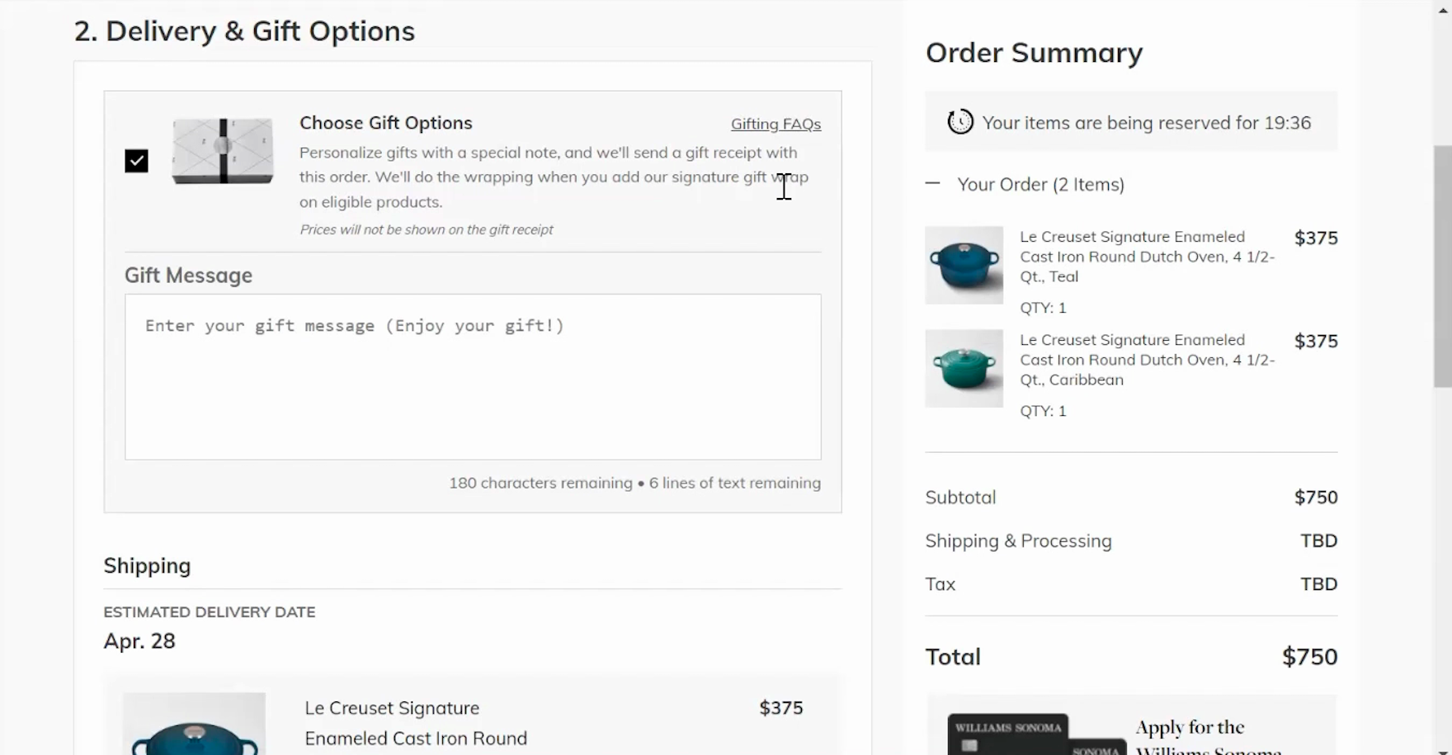Uncheck the Choose Gift Options checkbox
Image resolution: width=1452 pixels, height=755 pixels.
point(136,161)
